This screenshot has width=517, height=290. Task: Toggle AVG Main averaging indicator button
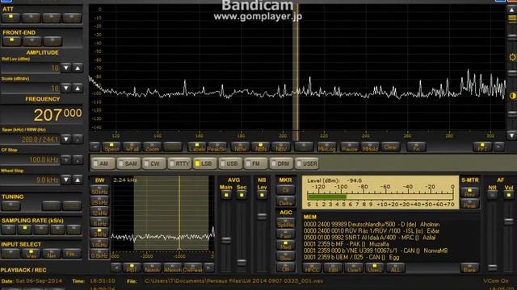(x=226, y=195)
